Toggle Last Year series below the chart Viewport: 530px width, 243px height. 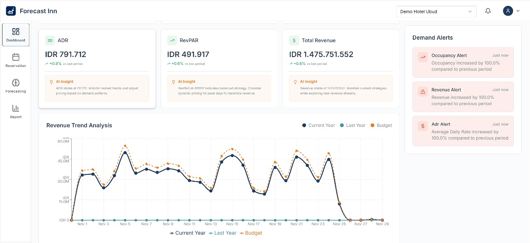(x=222, y=233)
